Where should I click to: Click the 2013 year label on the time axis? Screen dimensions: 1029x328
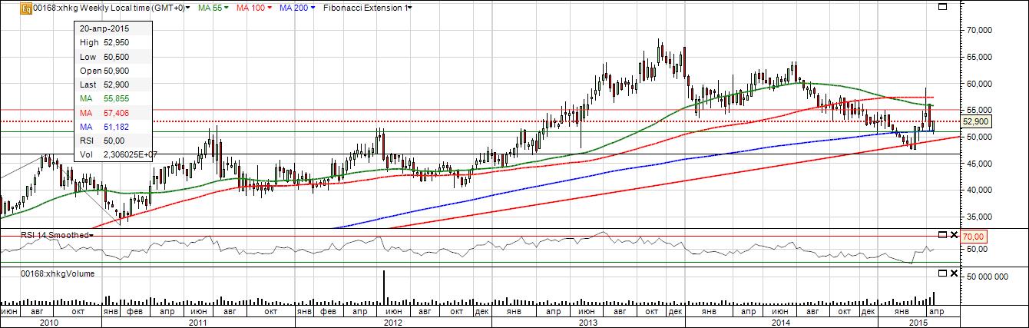[x=588, y=323]
